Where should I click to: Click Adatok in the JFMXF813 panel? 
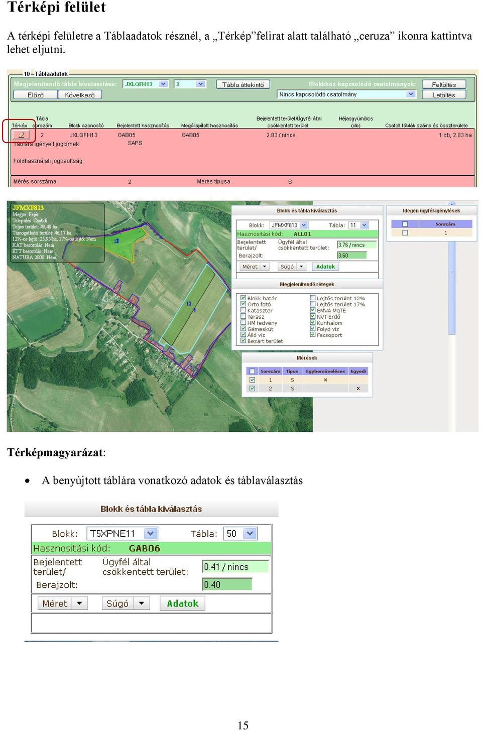pos(325,267)
